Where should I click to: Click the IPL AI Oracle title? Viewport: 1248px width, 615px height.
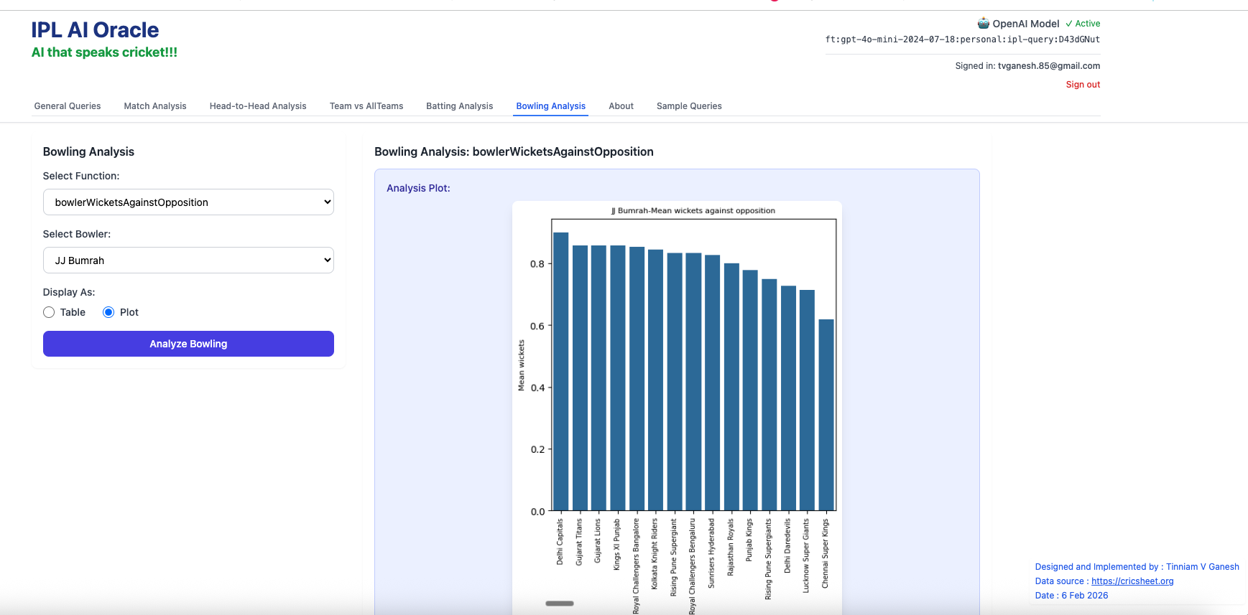point(95,30)
